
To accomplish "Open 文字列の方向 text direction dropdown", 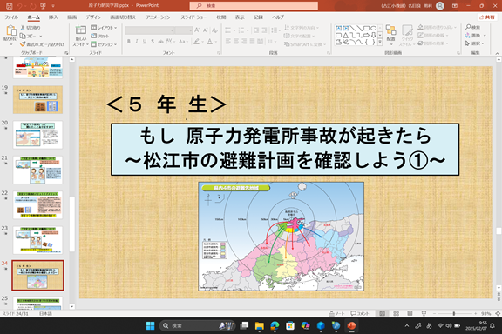I will (x=301, y=28).
